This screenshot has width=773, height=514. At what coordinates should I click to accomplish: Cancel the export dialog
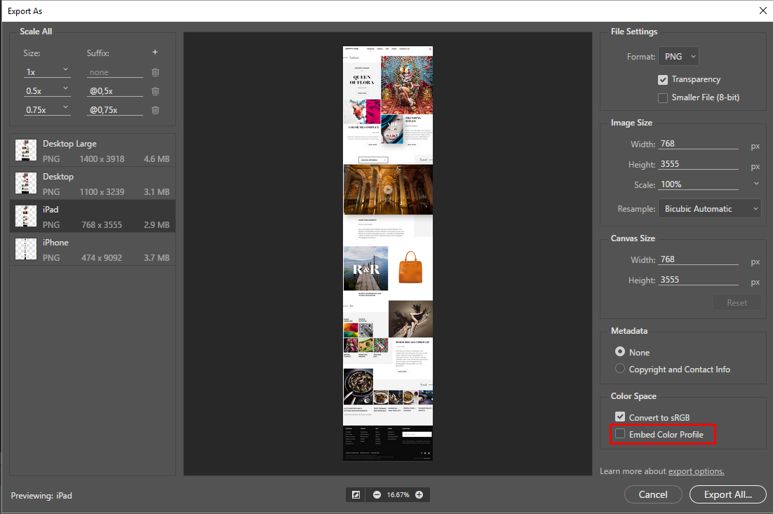click(x=652, y=494)
